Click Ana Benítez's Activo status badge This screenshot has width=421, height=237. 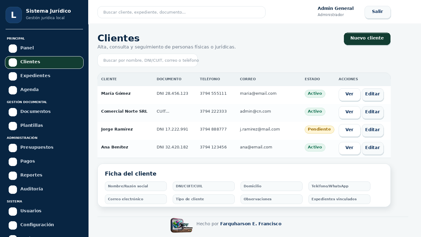pyautogui.click(x=315, y=147)
